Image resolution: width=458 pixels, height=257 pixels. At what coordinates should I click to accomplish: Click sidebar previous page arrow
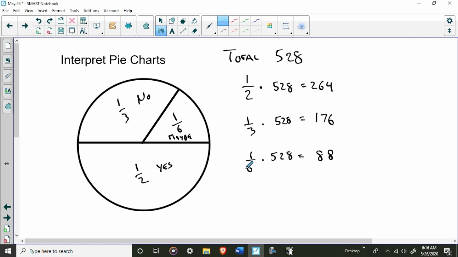click(x=7, y=207)
